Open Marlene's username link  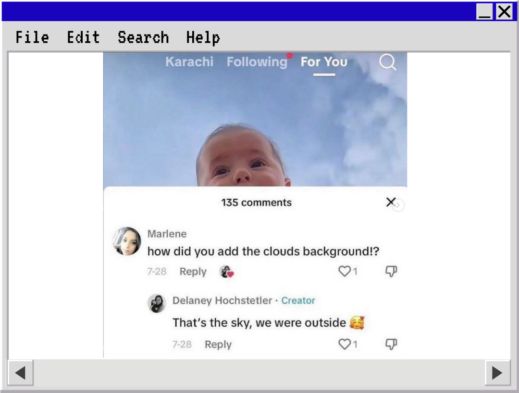tap(167, 234)
